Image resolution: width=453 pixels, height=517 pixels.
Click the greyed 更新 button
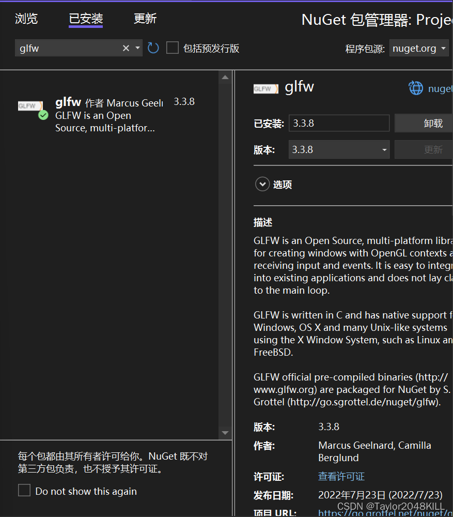[424, 149]
